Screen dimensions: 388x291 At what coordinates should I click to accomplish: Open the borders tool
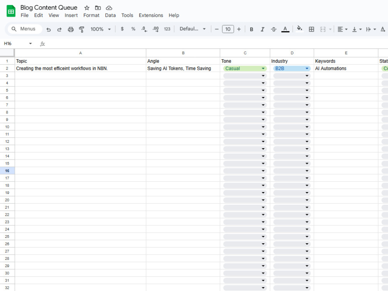click(312, 29)
